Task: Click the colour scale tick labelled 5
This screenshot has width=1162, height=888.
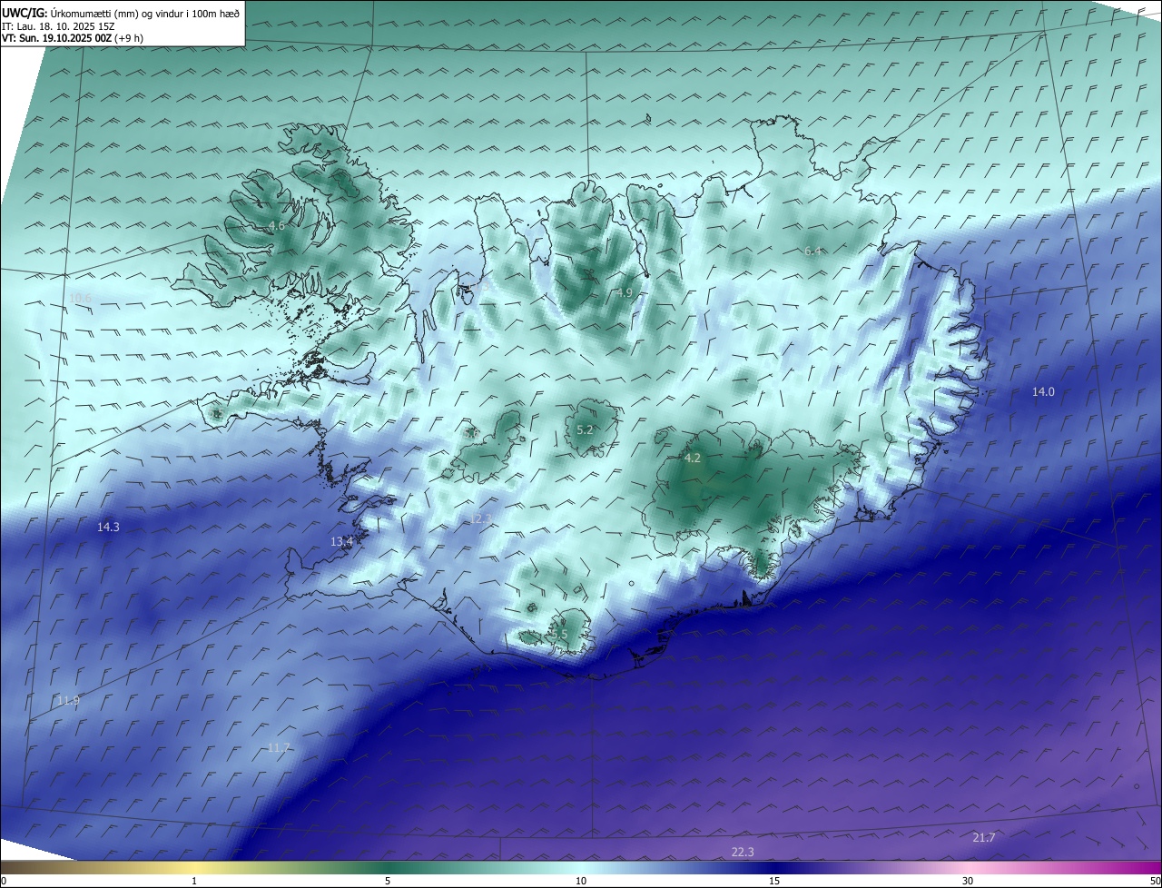Action: (x=388, y=881)
